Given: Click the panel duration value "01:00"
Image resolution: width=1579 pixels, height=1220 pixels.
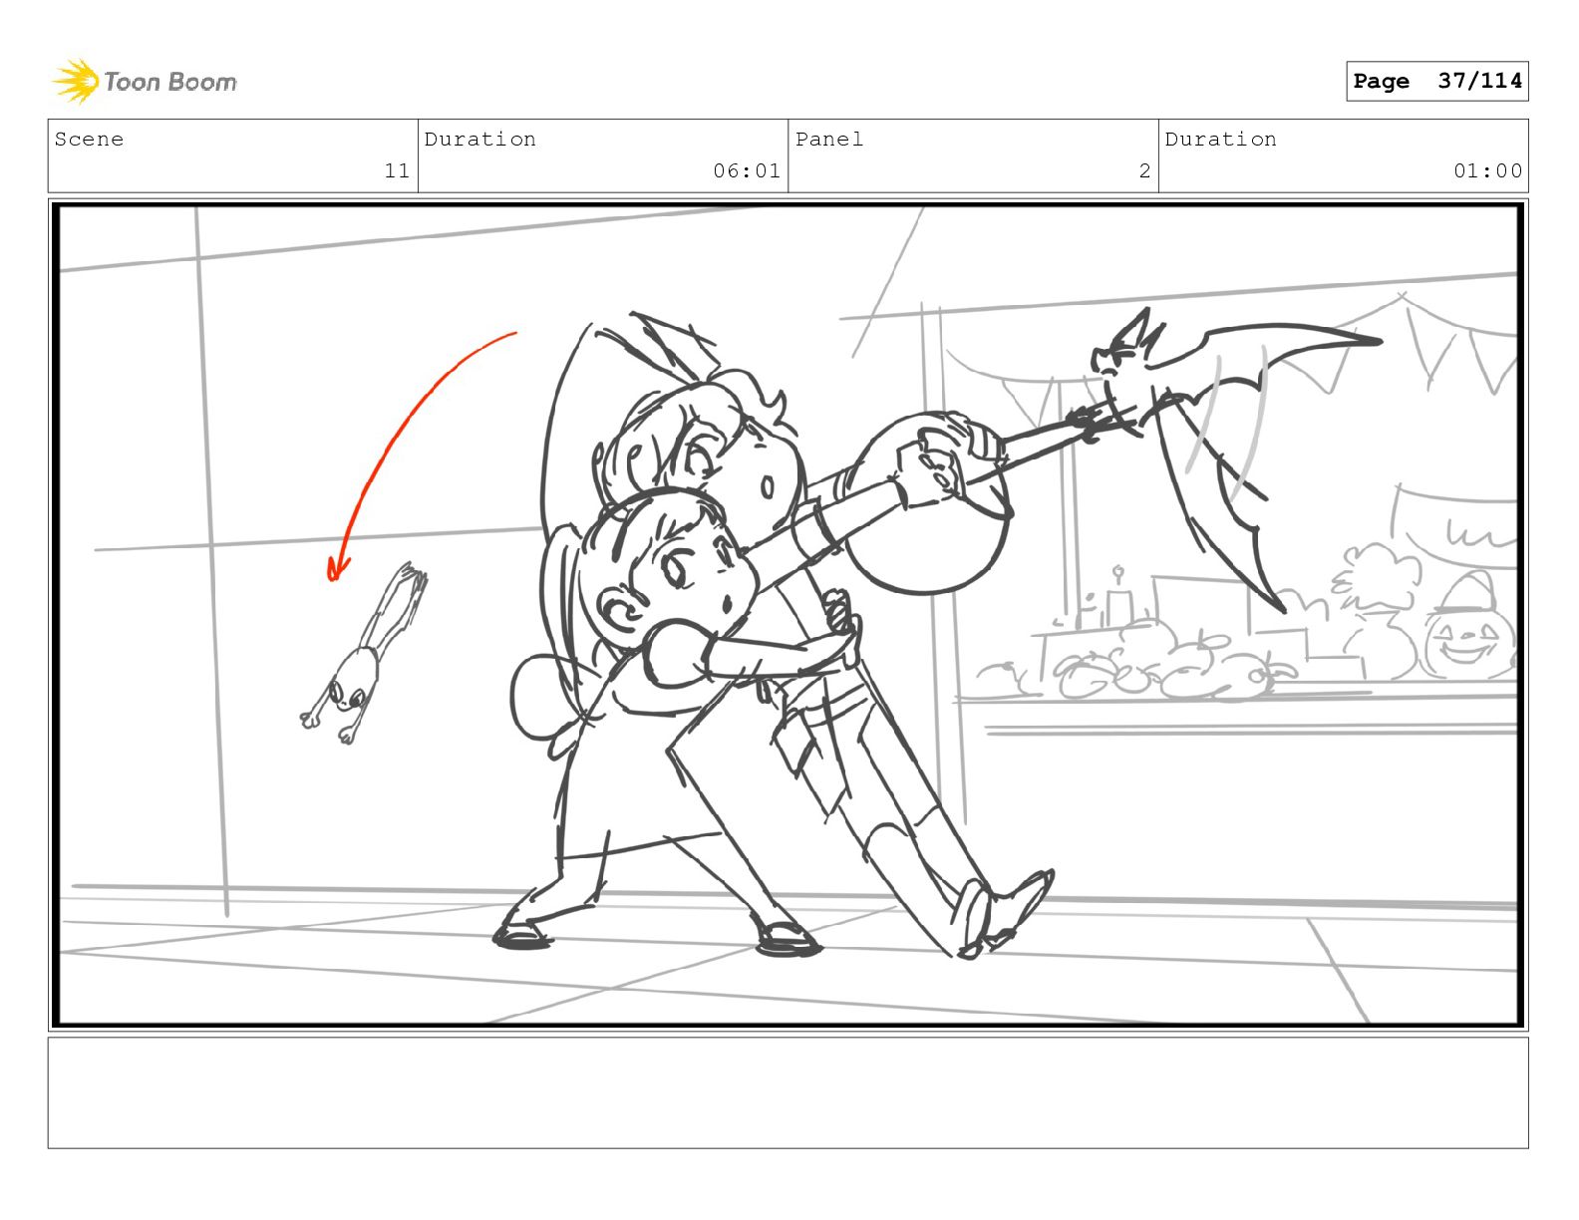Looking at the screenshot, I should pyautogui.click(x=1487, y=171).
